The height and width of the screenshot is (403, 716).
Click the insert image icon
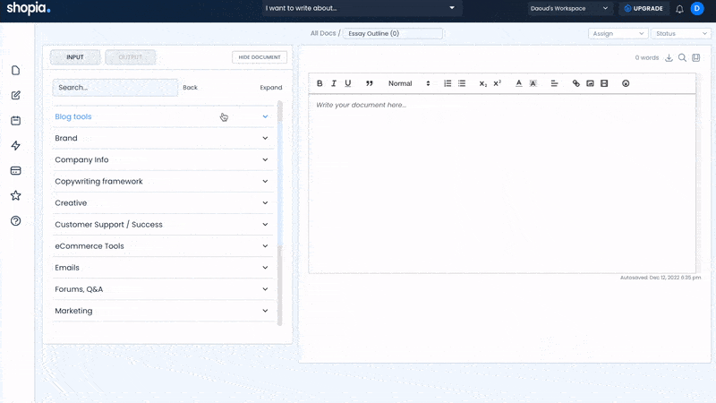coord(590,83)
